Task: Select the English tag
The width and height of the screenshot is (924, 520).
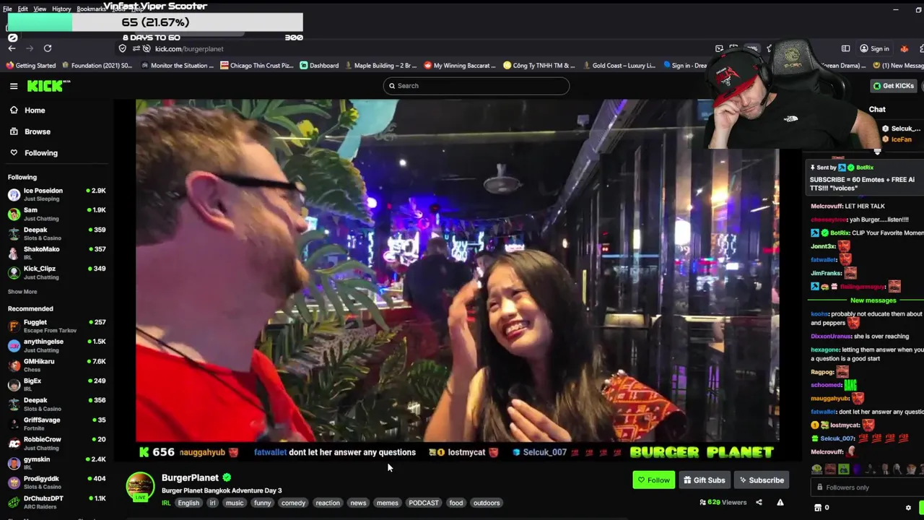Action: click(188, 503)
